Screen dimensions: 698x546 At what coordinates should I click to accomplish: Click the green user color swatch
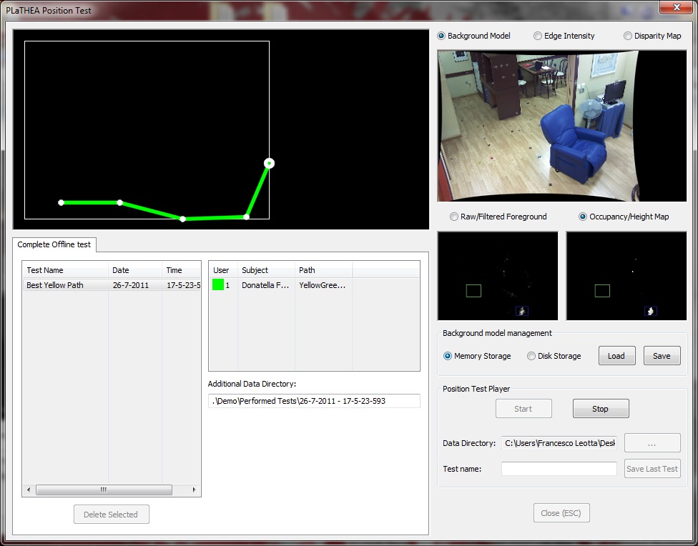218,285
